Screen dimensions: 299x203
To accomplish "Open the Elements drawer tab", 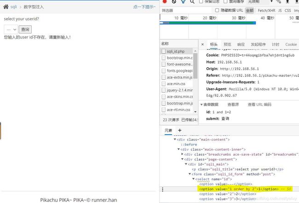I will click(x=168, y=131).
